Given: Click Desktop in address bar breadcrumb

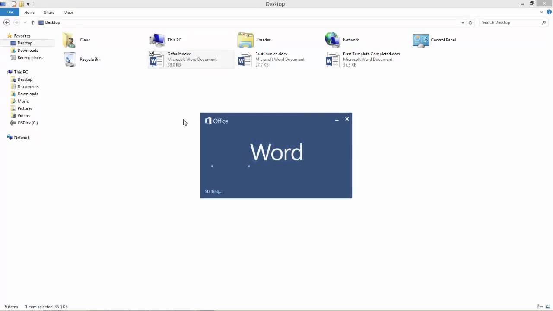Looking at the screenshot, I should [53, 22].
